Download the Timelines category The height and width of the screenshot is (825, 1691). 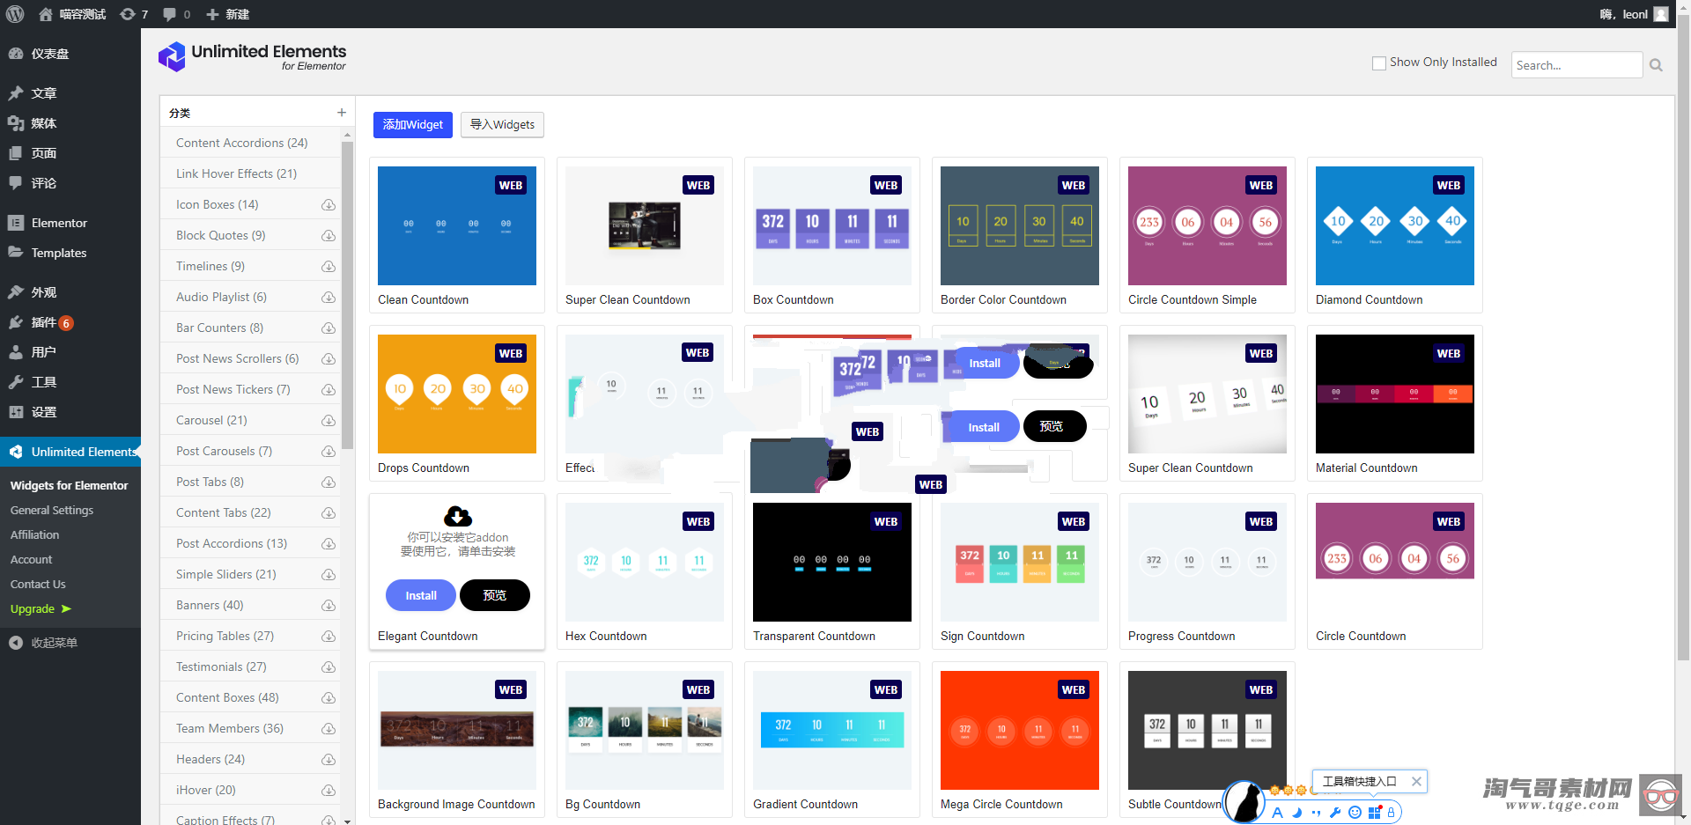tap(329, 266)
